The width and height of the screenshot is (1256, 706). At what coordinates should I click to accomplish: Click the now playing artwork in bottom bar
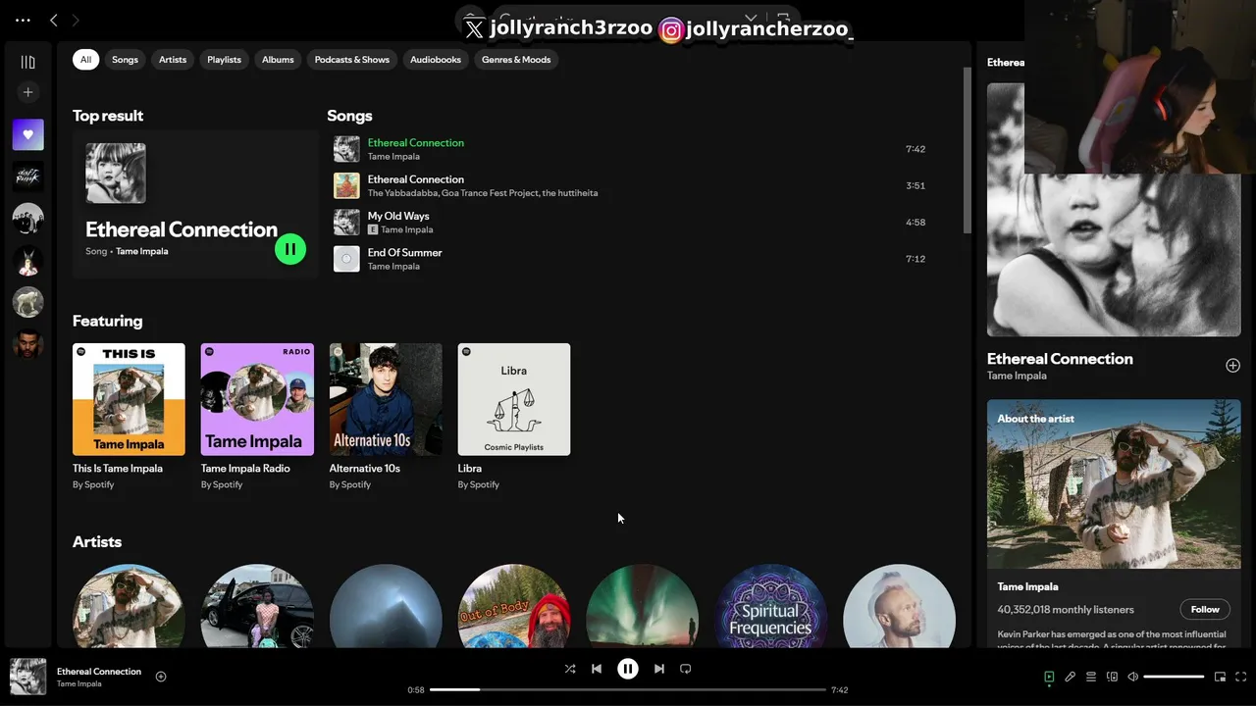[x=27, y=677]
